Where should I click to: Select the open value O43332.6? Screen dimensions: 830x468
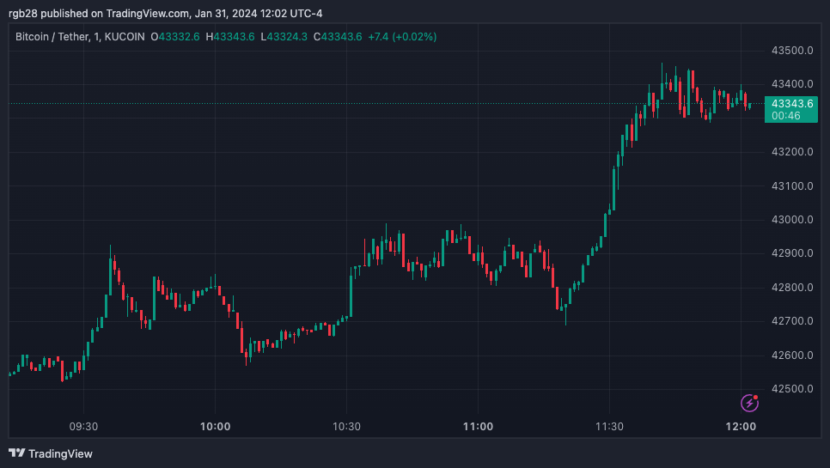click(175, 37)
